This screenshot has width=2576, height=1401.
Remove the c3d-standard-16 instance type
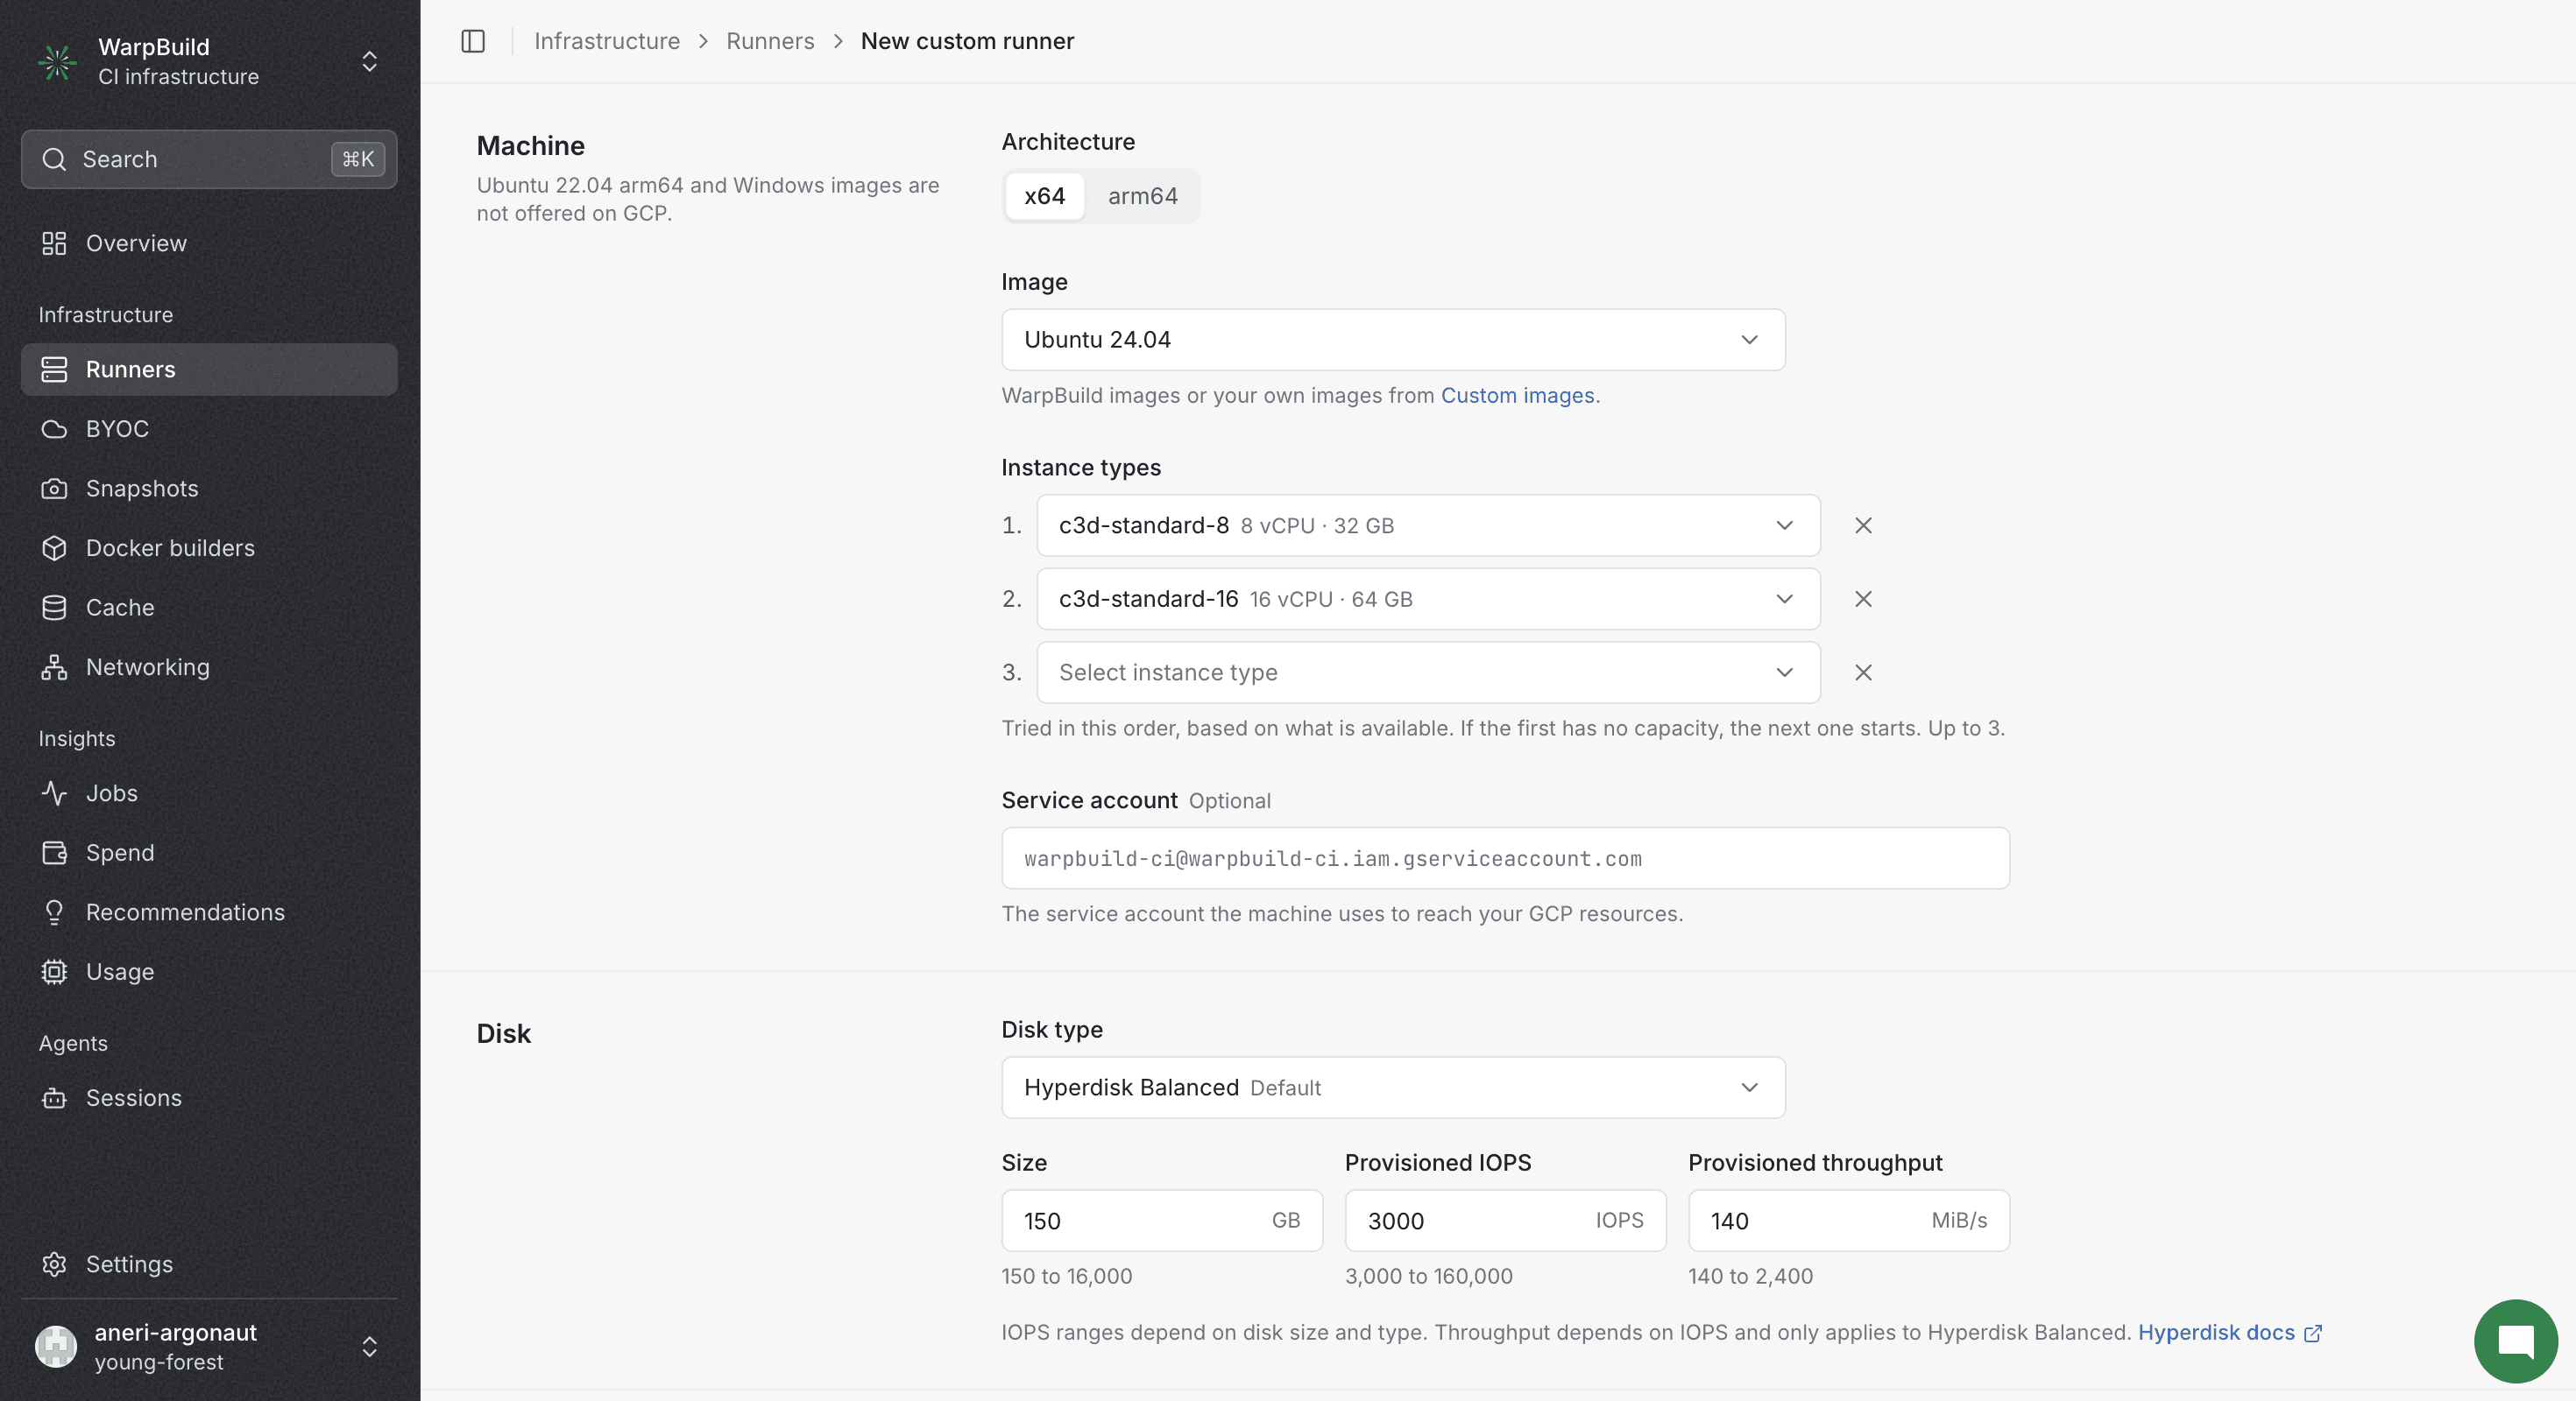[1863, 600]
